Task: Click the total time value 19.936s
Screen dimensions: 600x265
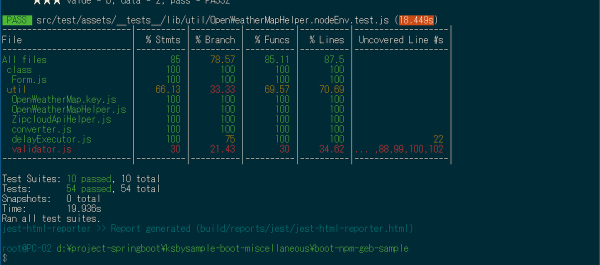Action: pos(83,209)
